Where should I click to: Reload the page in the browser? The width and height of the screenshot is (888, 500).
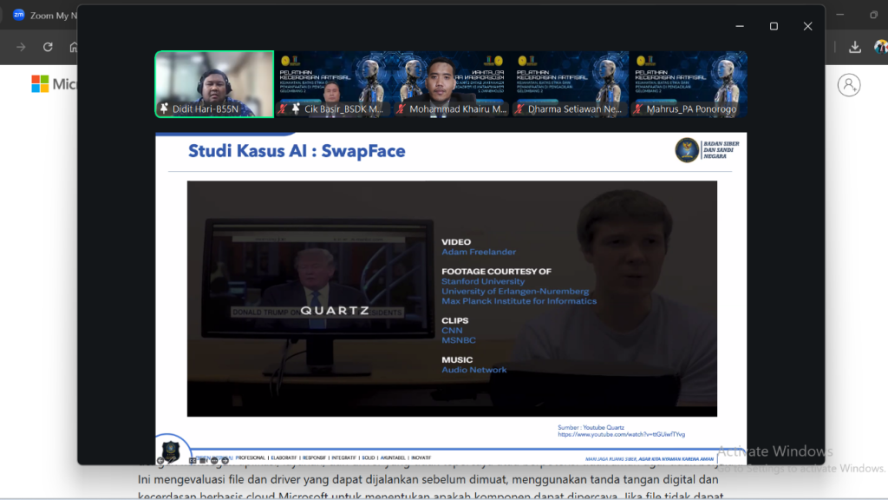(48, 47)
